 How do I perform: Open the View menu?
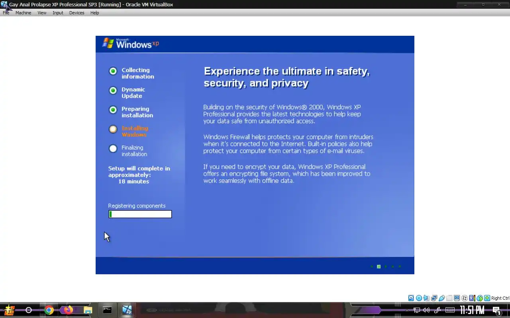42,13
